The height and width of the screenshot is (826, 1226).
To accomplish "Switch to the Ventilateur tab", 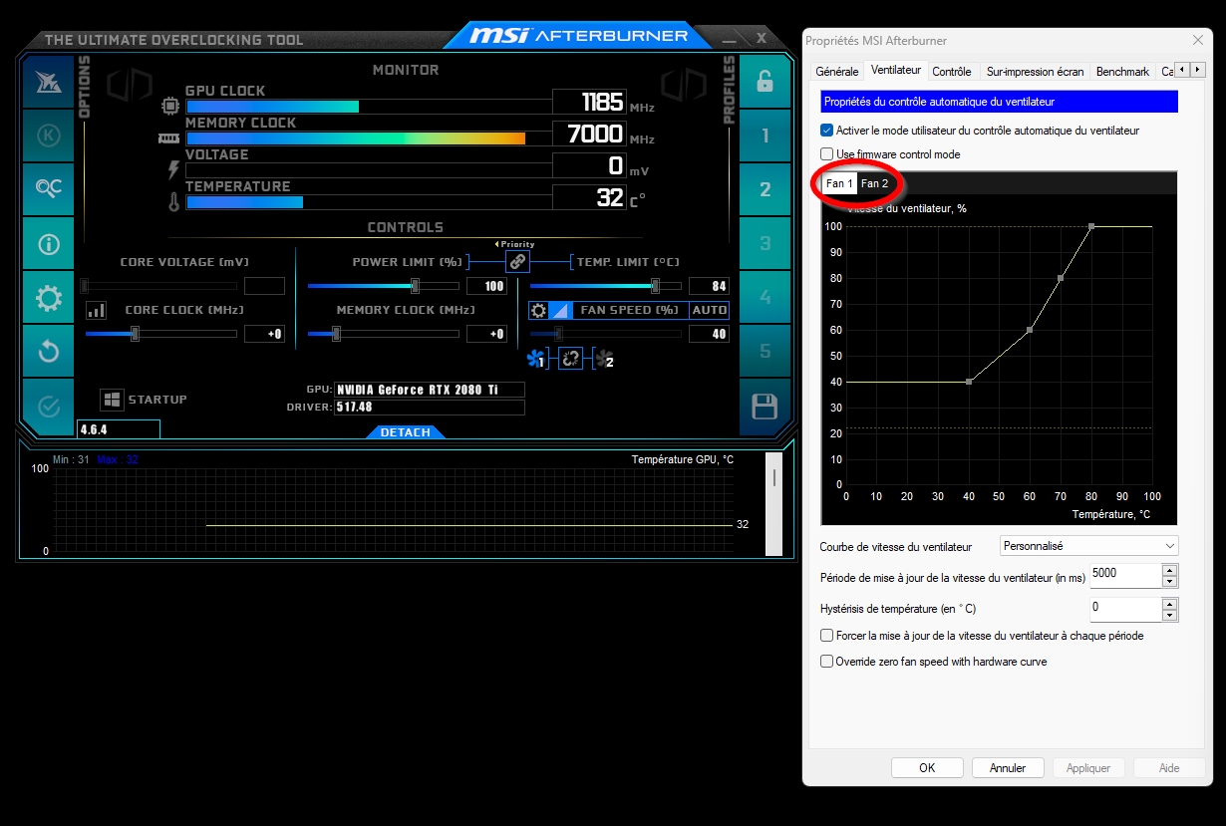I will [x=895, y=71].
